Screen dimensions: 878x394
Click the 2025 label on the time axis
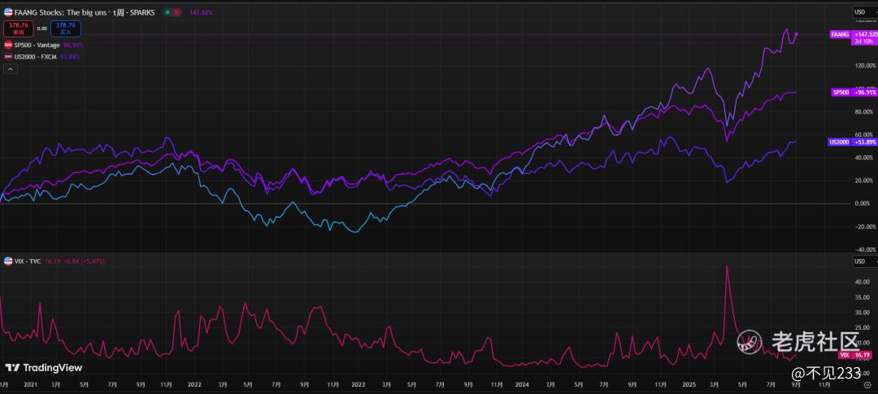(689, 385)
